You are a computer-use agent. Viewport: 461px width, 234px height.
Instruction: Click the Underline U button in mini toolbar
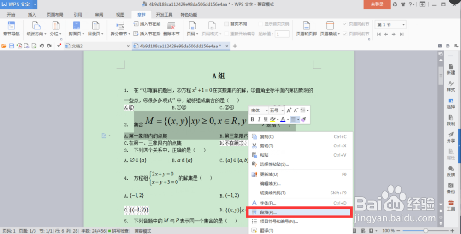pos(266,119)
